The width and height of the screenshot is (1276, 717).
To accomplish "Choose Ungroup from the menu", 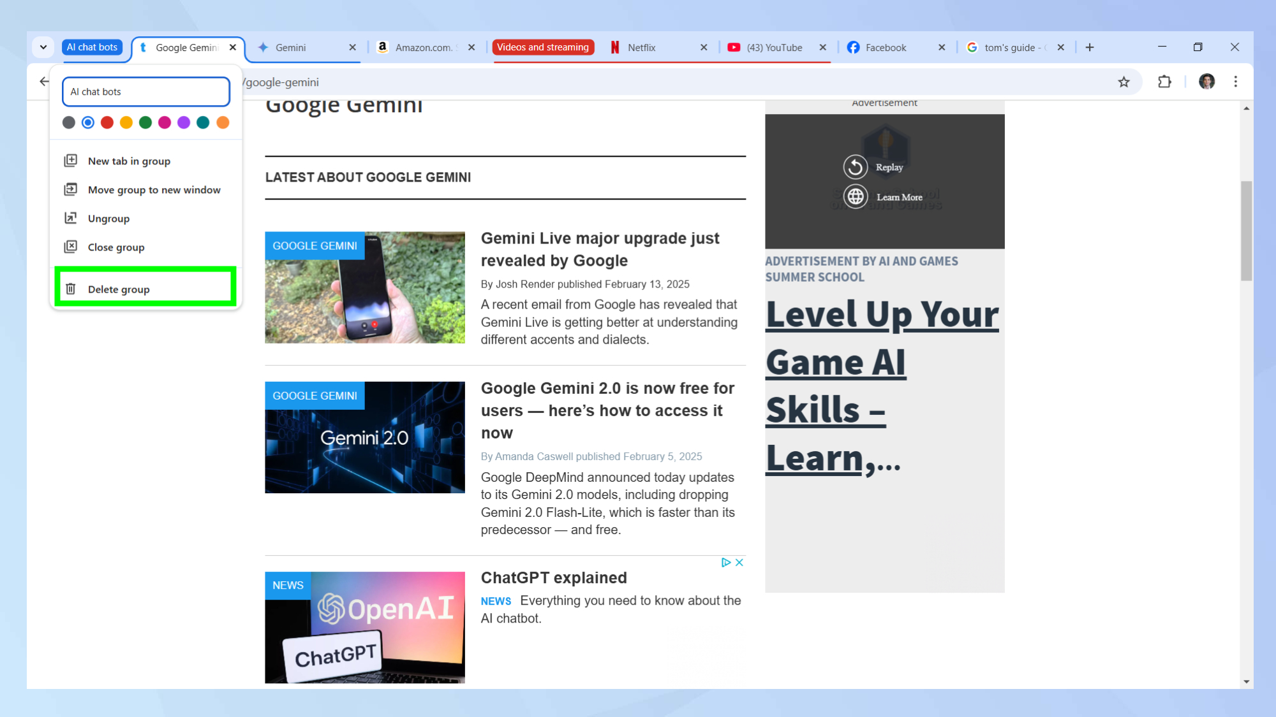I will [x=108, y=219].
